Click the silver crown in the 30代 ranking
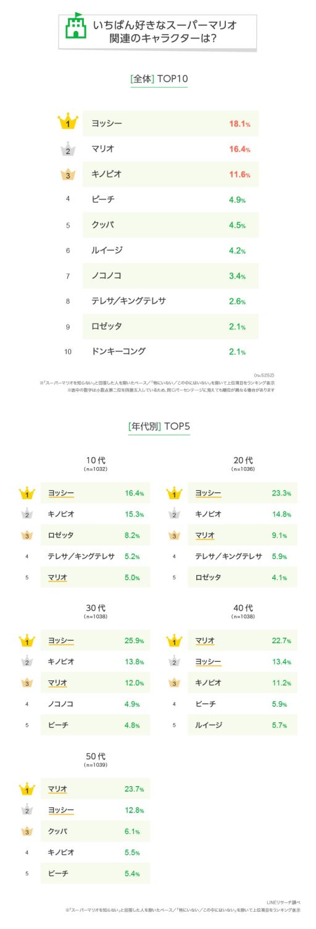 pos(27,662)
